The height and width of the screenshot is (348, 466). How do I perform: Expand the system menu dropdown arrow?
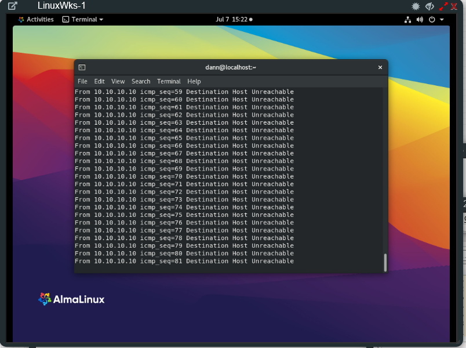442,19
